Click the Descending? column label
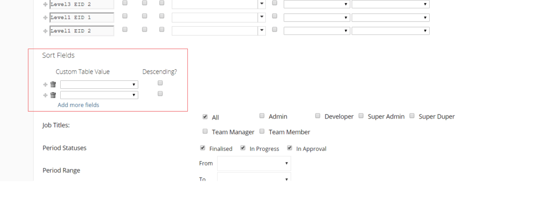This screenshot has height=214, width=536. pos(160,72)
